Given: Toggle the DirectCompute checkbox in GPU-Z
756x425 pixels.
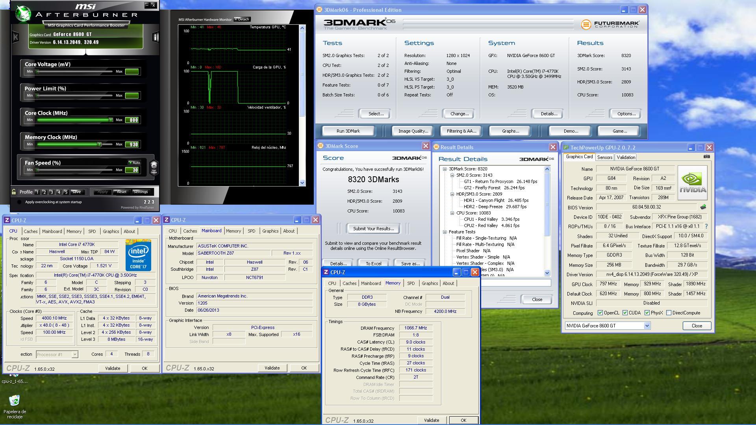Looking at the screenshot, I should 669,313.
